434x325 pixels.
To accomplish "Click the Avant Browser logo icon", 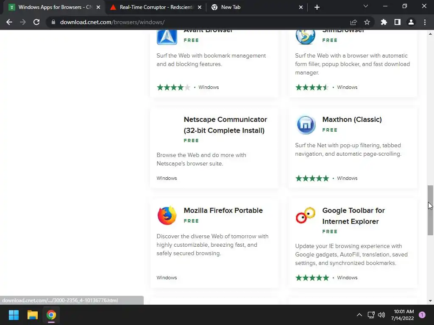I will 167,37.
